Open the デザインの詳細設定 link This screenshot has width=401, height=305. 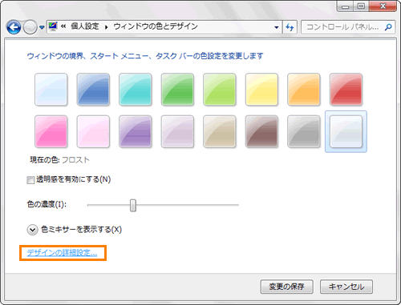coord(62,253)
